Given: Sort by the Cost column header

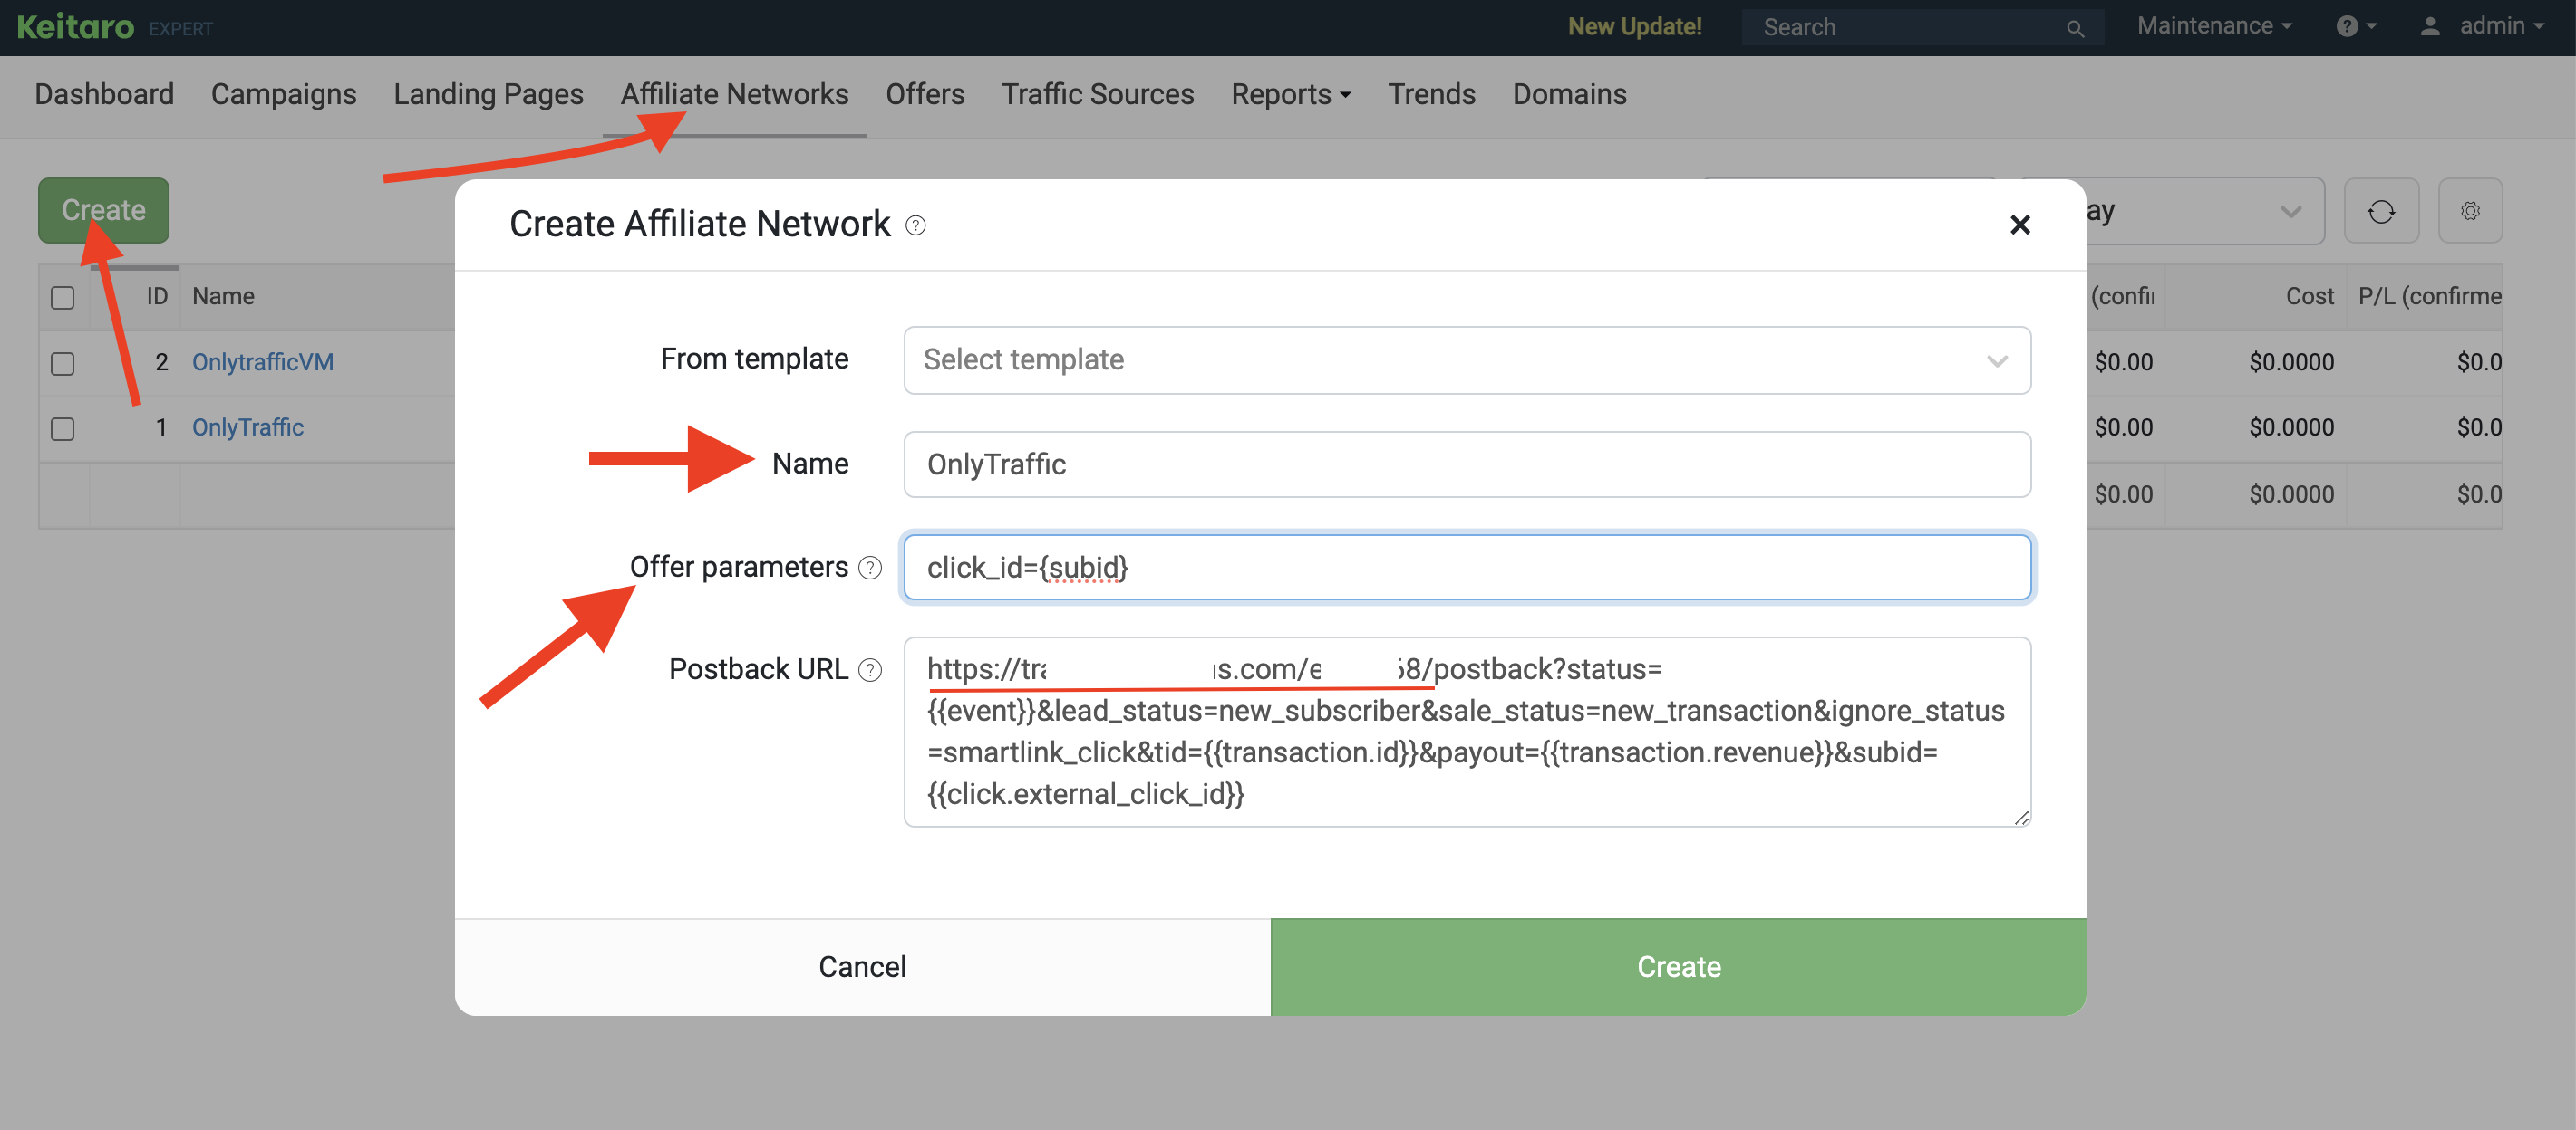Looking at the screenshot, I should 2309,297.
